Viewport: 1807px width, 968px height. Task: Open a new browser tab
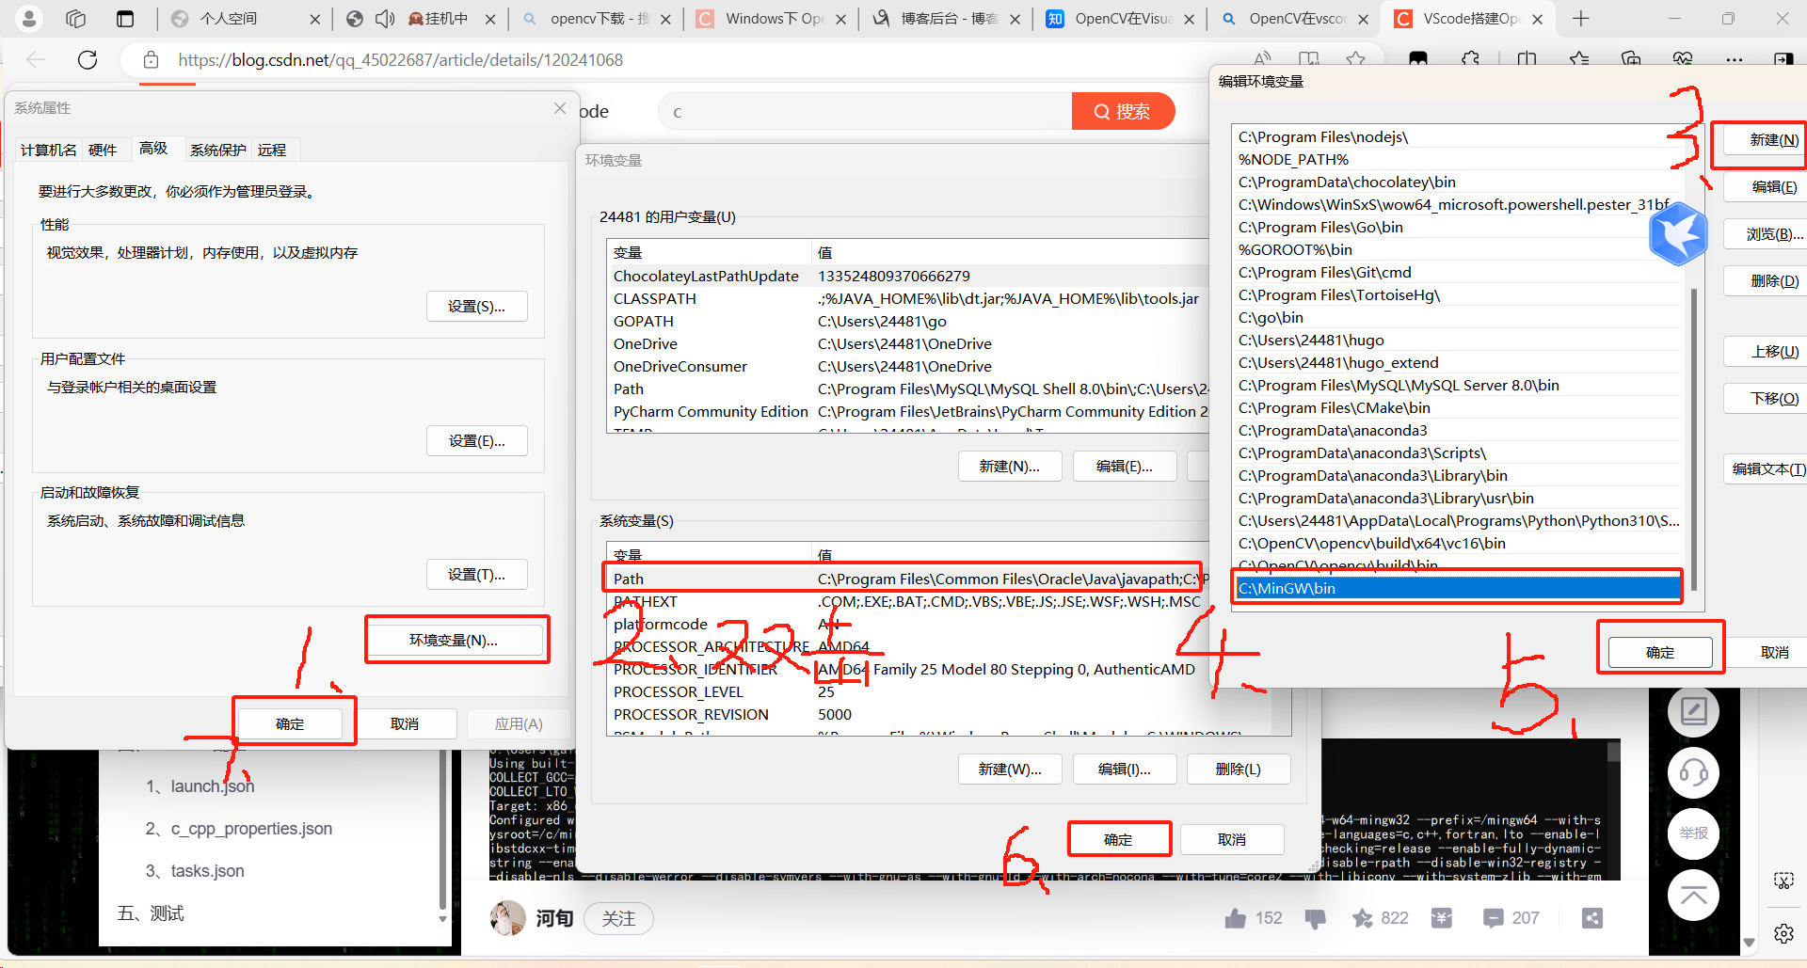pos(1581,18)
